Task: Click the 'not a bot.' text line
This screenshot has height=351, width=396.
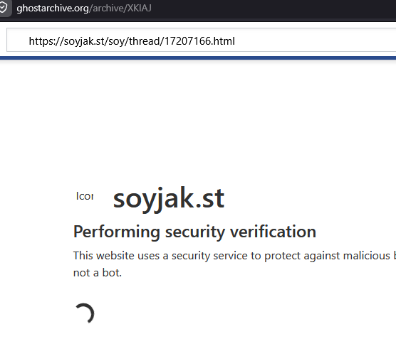Action: click(98, 273)
